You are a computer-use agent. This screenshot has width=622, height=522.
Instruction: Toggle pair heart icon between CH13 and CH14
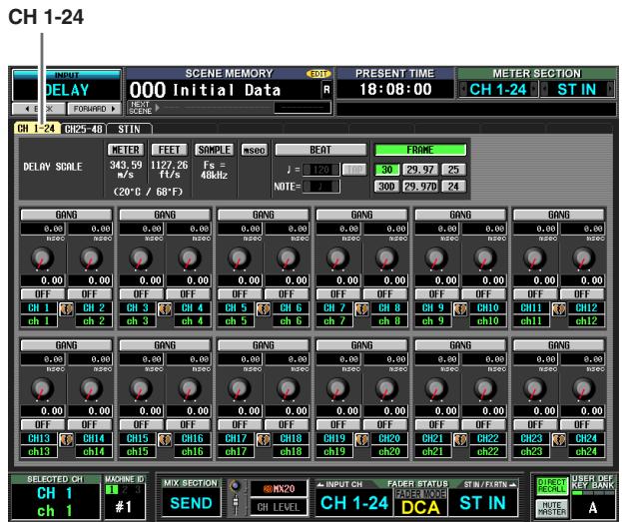[66, 439]
